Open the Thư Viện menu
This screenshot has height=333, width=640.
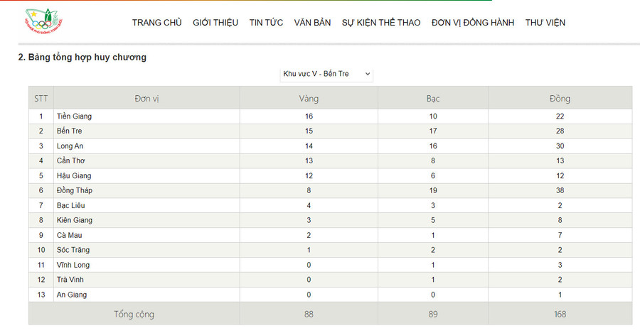click(545, 23)
